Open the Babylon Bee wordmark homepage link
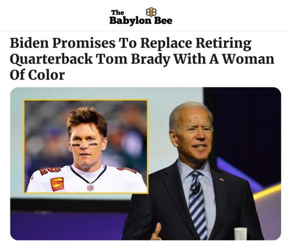This screenshot has width=291, height=249. tap(141, 17)
